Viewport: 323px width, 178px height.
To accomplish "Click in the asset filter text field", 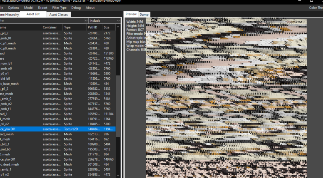I will [x=42, y=21].
